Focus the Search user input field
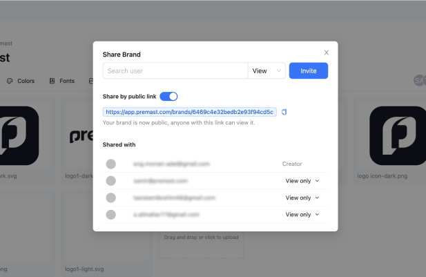426x277 pixels. coord(175,71)
